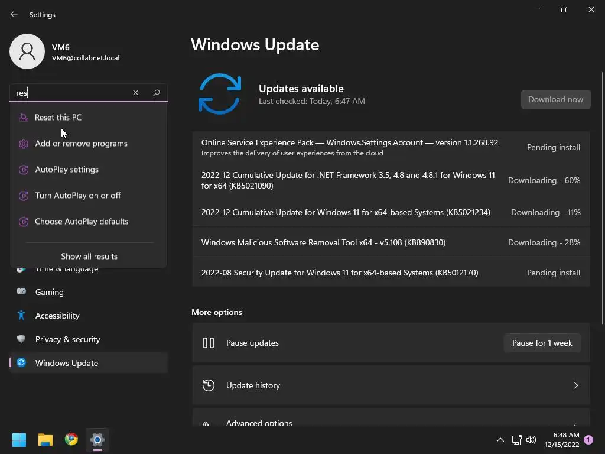Click the large blue update sync icon
The height and width of the screenshot is (454, 605).
220,94
